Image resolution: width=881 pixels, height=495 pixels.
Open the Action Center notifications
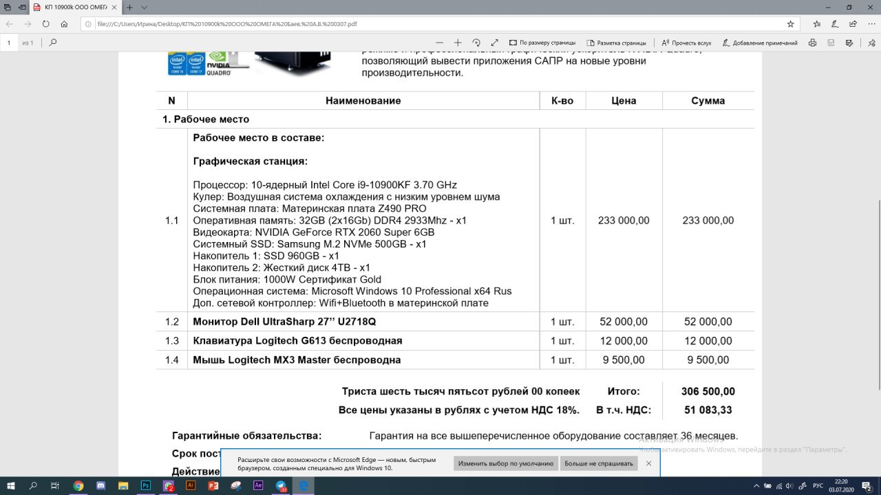point(869,485)
